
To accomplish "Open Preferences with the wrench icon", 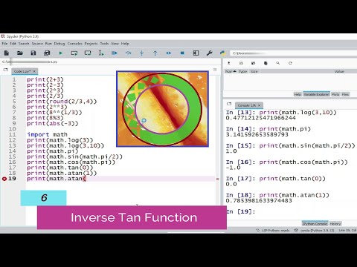I will click(x=209, y=53).
